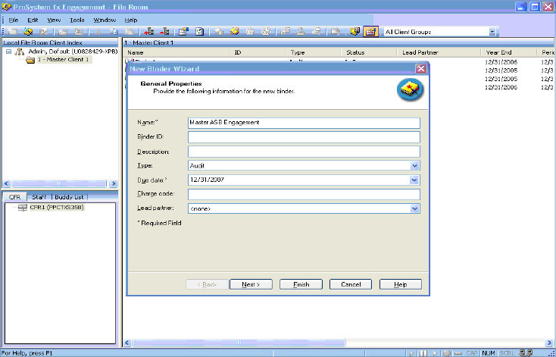Open the Tools menu

[x=77, y=19]
